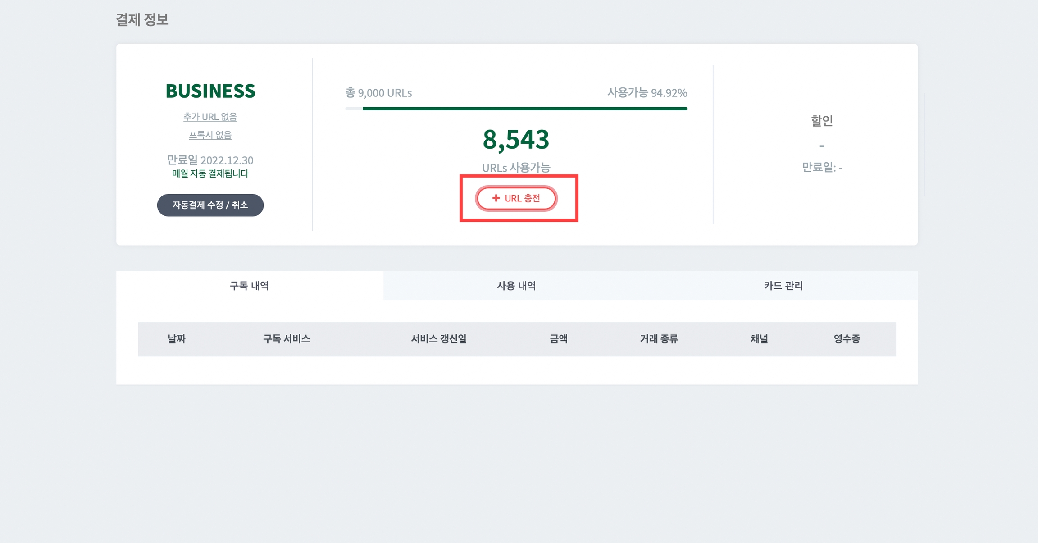Screen dimensions: 1038x543
Task: Click the 영수증 column header
Action: point(847,339)
